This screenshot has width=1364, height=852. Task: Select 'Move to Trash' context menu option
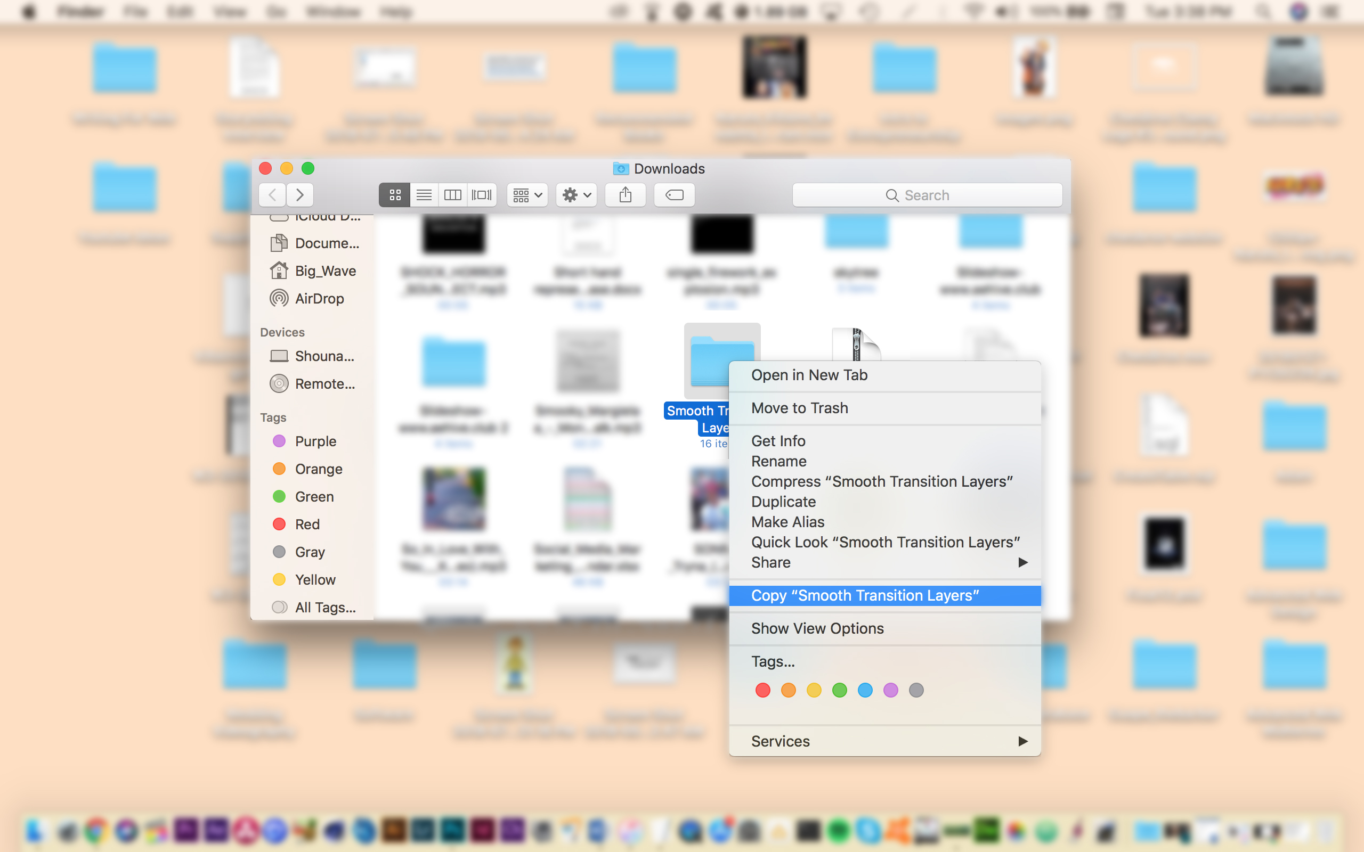pos(799,407)
